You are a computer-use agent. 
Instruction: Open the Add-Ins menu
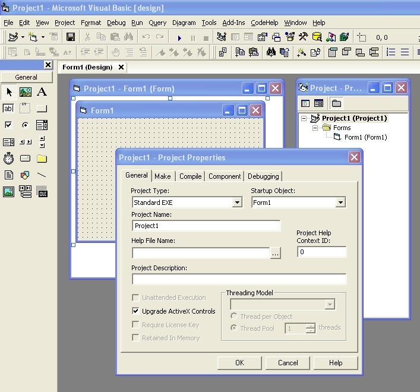point(233,23)
